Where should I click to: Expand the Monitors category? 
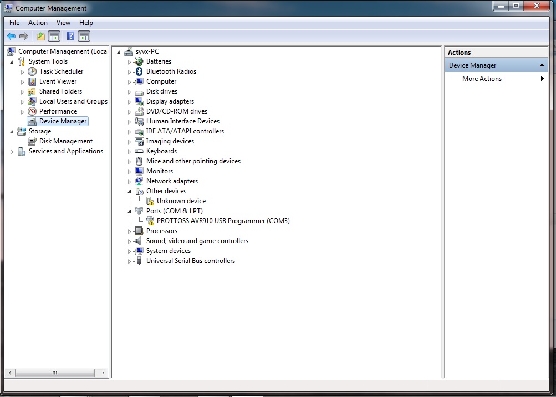[129, 172]
